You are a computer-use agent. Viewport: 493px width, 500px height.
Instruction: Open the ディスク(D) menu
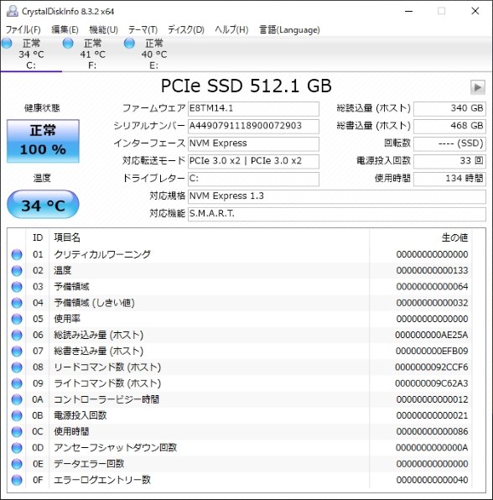tap(186, 30)
